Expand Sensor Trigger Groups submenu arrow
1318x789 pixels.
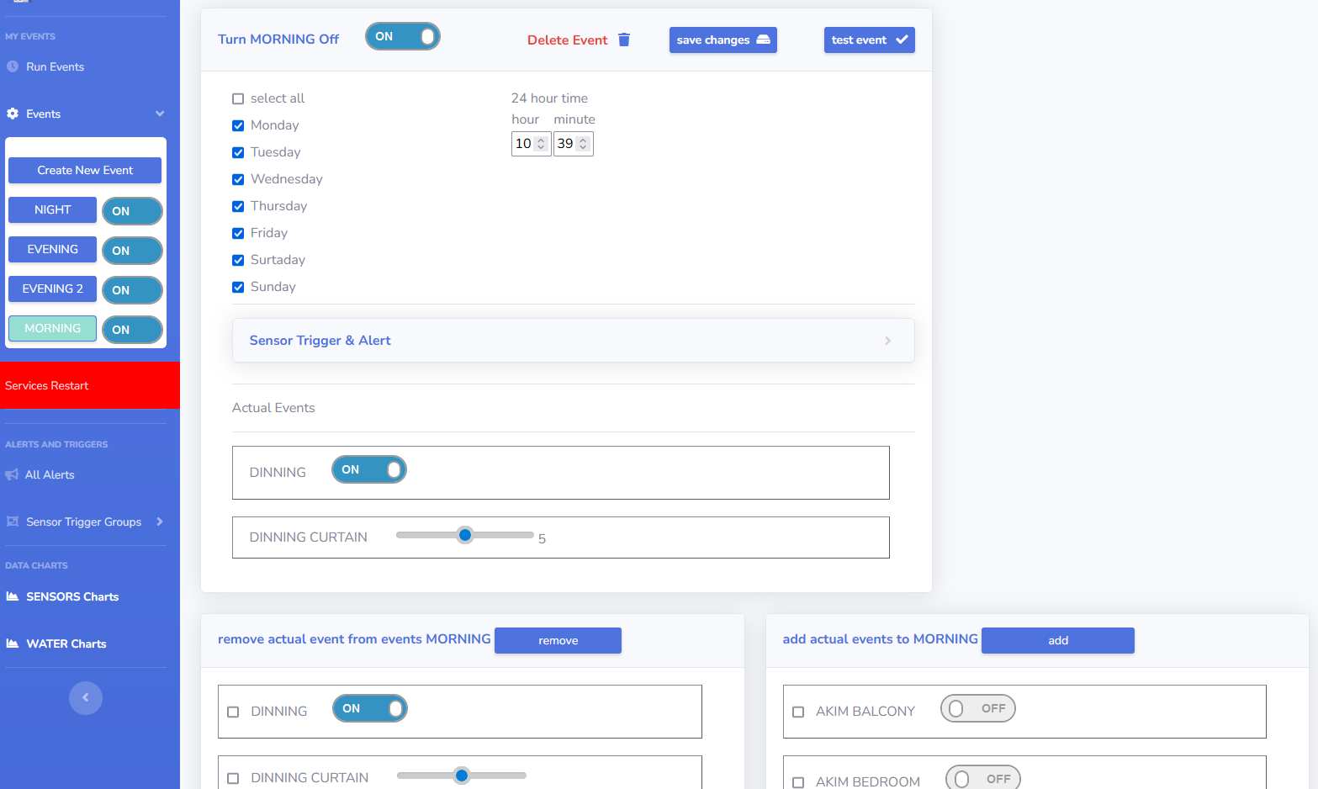tap(160, 522)
